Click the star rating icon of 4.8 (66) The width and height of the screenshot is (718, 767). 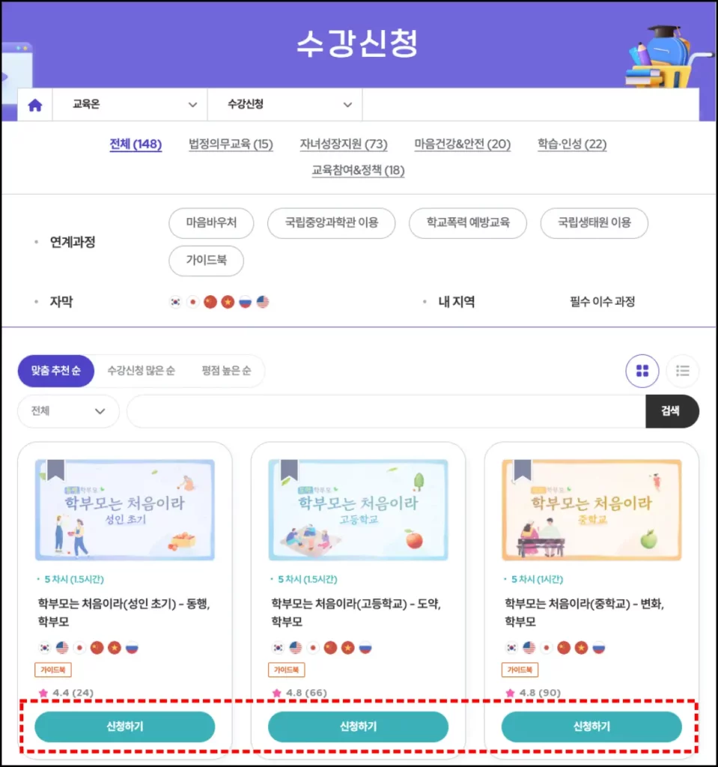[277, 693]
